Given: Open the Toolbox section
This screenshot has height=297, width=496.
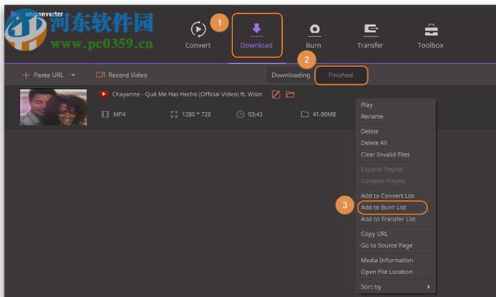Looking at the screenshot, I should coord(430,36).
